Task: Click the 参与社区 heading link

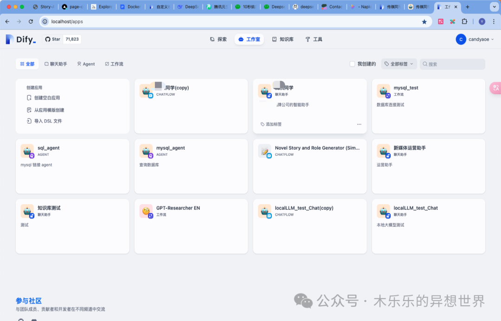Action: [x=29, y=301]
